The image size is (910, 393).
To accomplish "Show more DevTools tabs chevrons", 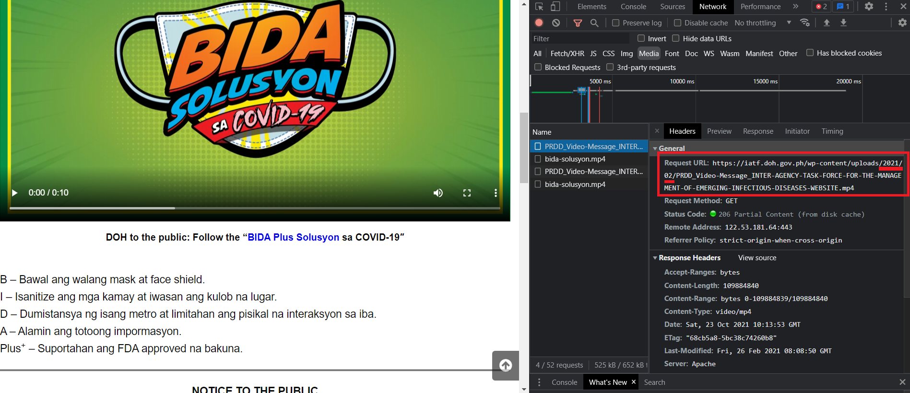I will pos(796,7).
